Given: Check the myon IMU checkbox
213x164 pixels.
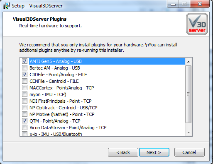Looking at the screenshot, I should pos(24,94).
